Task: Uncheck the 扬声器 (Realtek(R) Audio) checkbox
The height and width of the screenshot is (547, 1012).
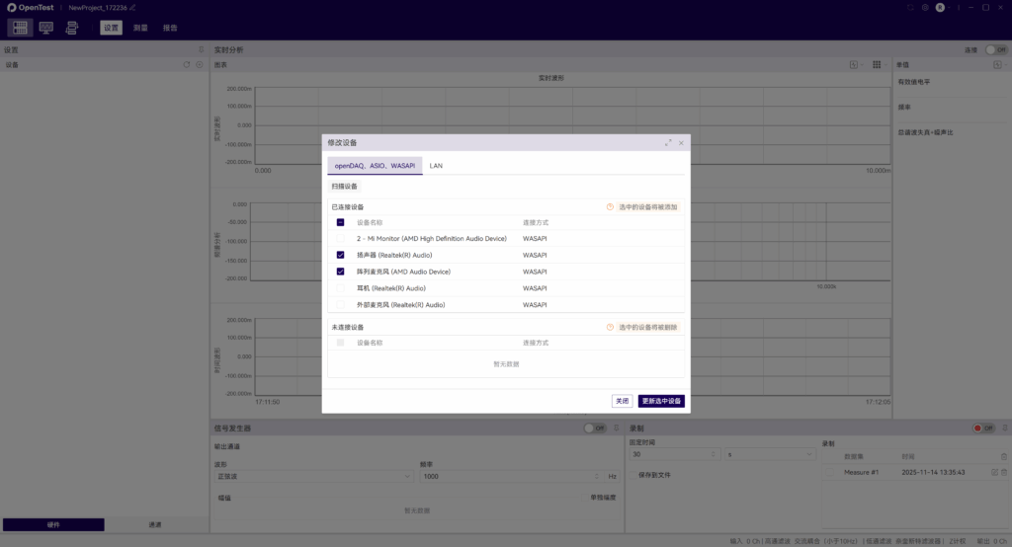Action: (x=340, y=255)
